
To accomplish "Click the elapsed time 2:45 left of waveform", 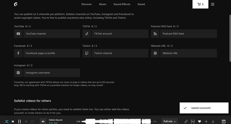I will pyautogui.click(x=78, y=121).
